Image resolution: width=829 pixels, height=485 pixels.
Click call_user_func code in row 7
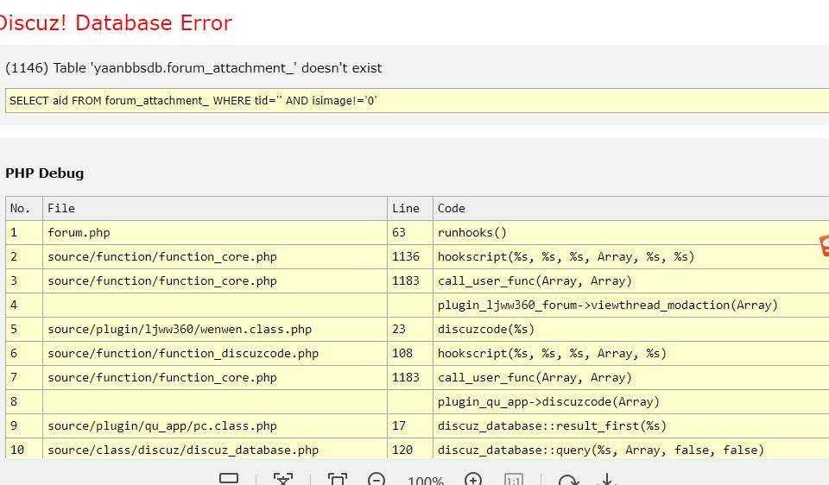tap(630, 378)
